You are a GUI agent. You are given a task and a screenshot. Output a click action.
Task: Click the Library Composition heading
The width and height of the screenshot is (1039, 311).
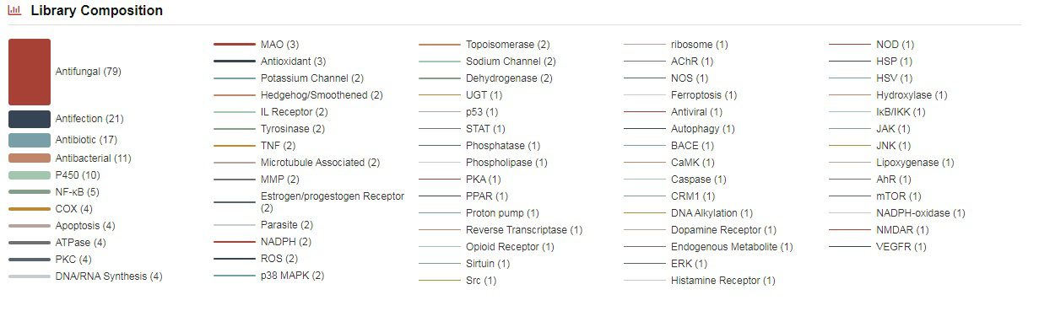(97, 11)
